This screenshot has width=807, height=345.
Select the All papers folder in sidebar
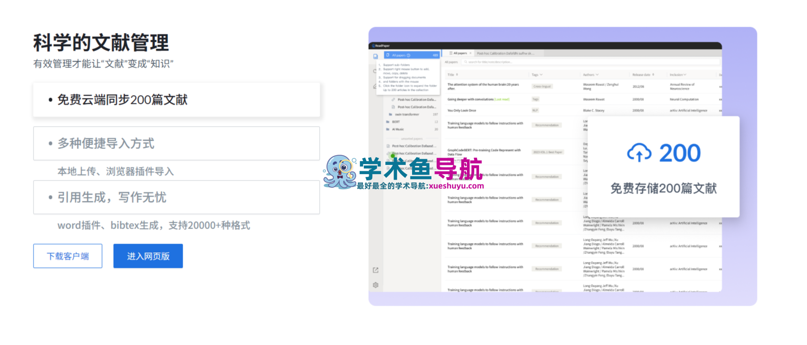click(x=412, y=55)
